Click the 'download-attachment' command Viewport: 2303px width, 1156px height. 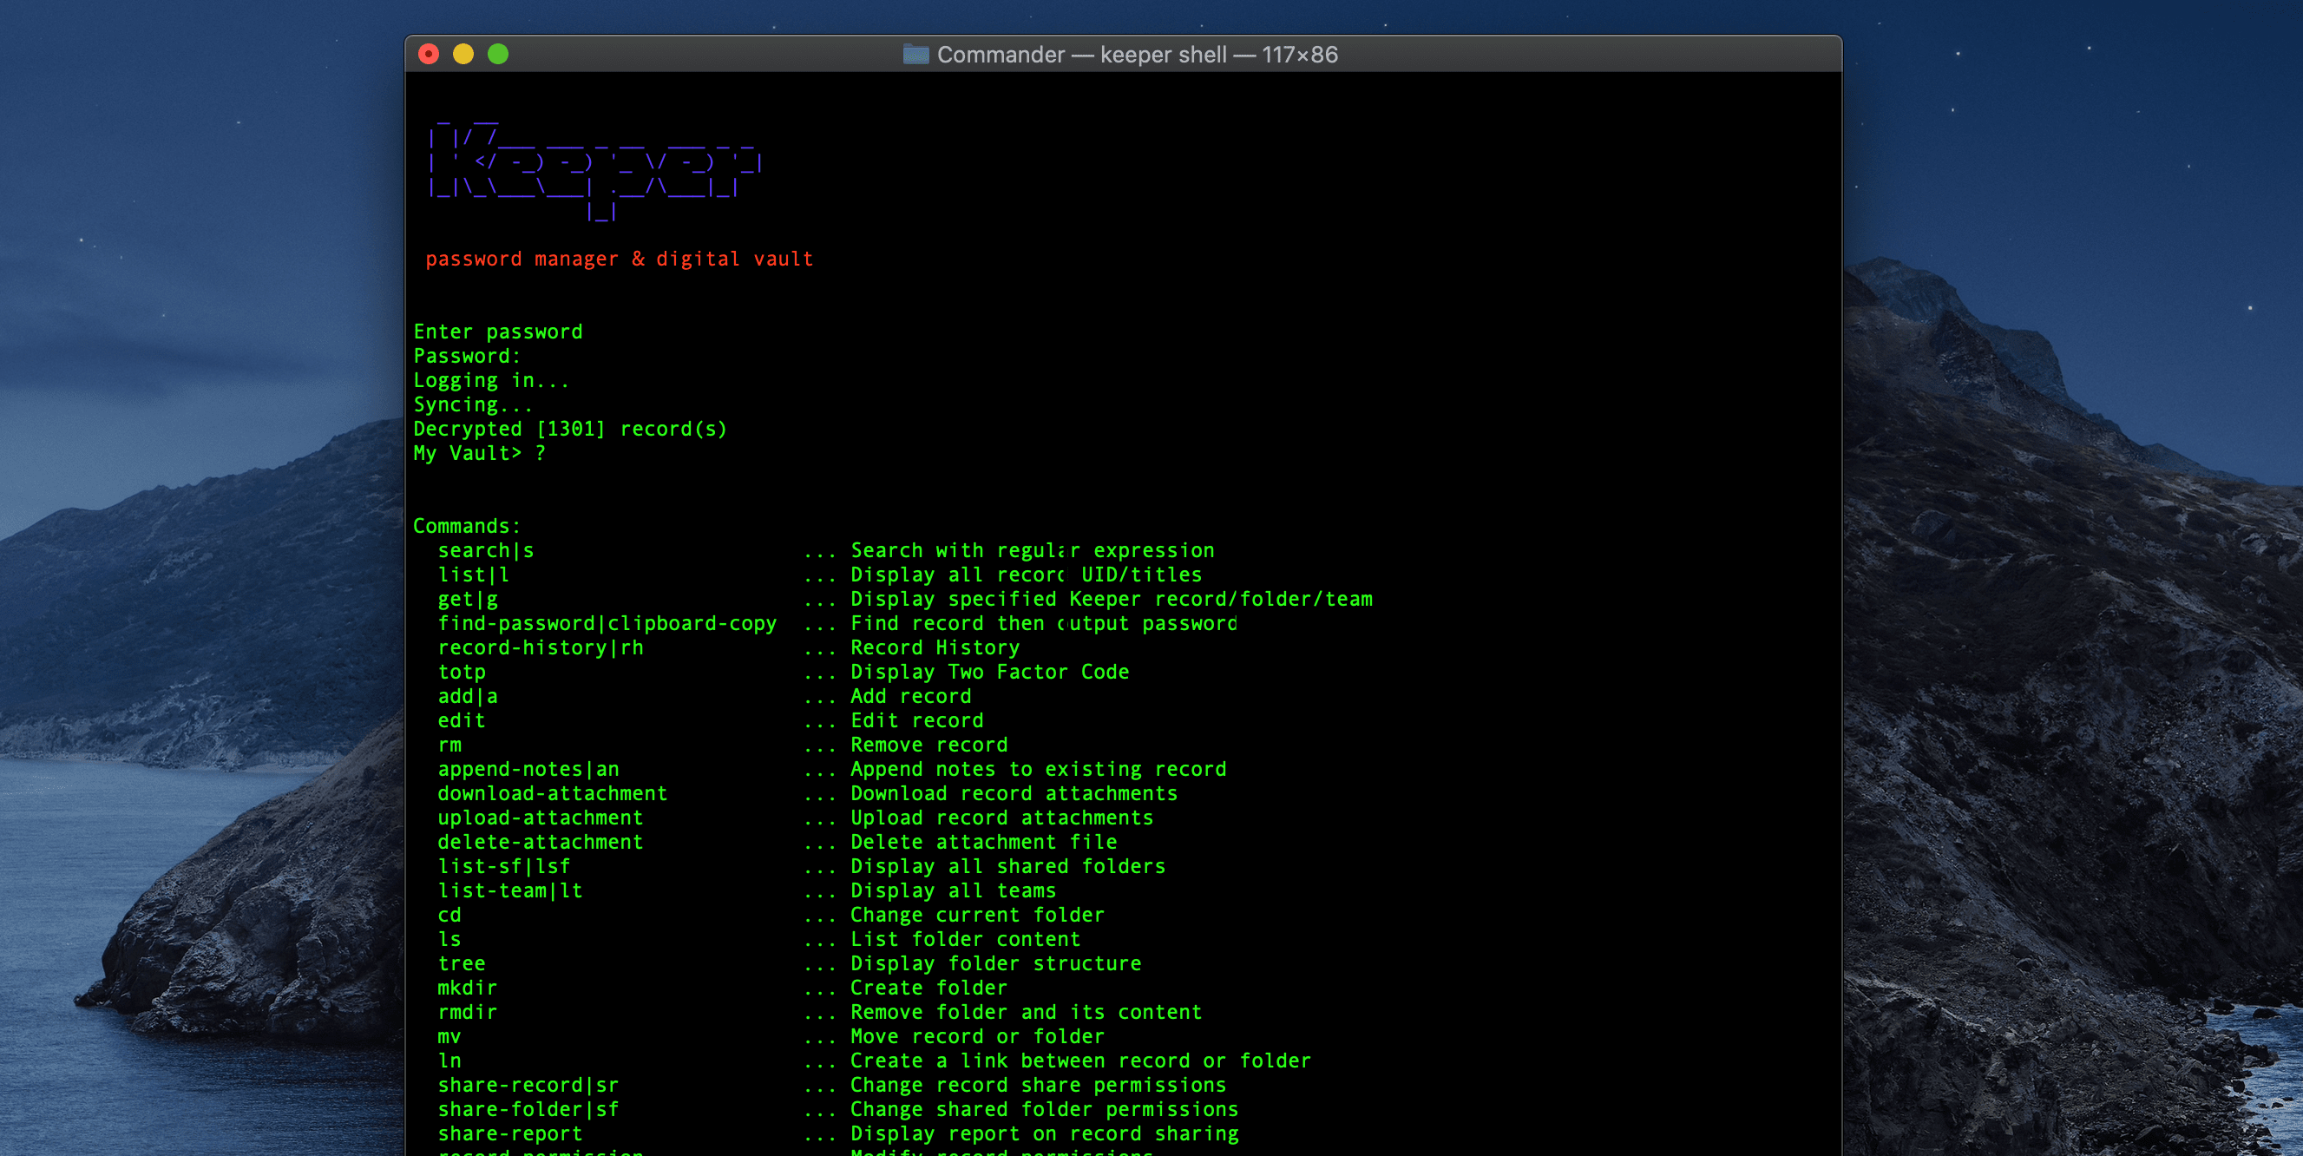click(553, 793)
